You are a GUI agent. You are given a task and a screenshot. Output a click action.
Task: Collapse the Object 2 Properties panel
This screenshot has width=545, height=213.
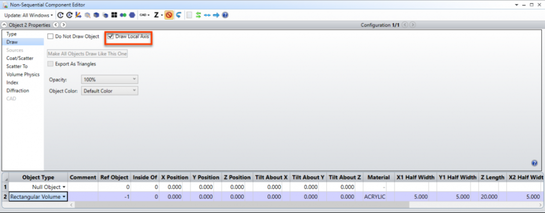click(x=4, y=25)
